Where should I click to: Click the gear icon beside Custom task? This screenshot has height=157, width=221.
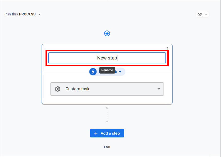pos(58,89)
